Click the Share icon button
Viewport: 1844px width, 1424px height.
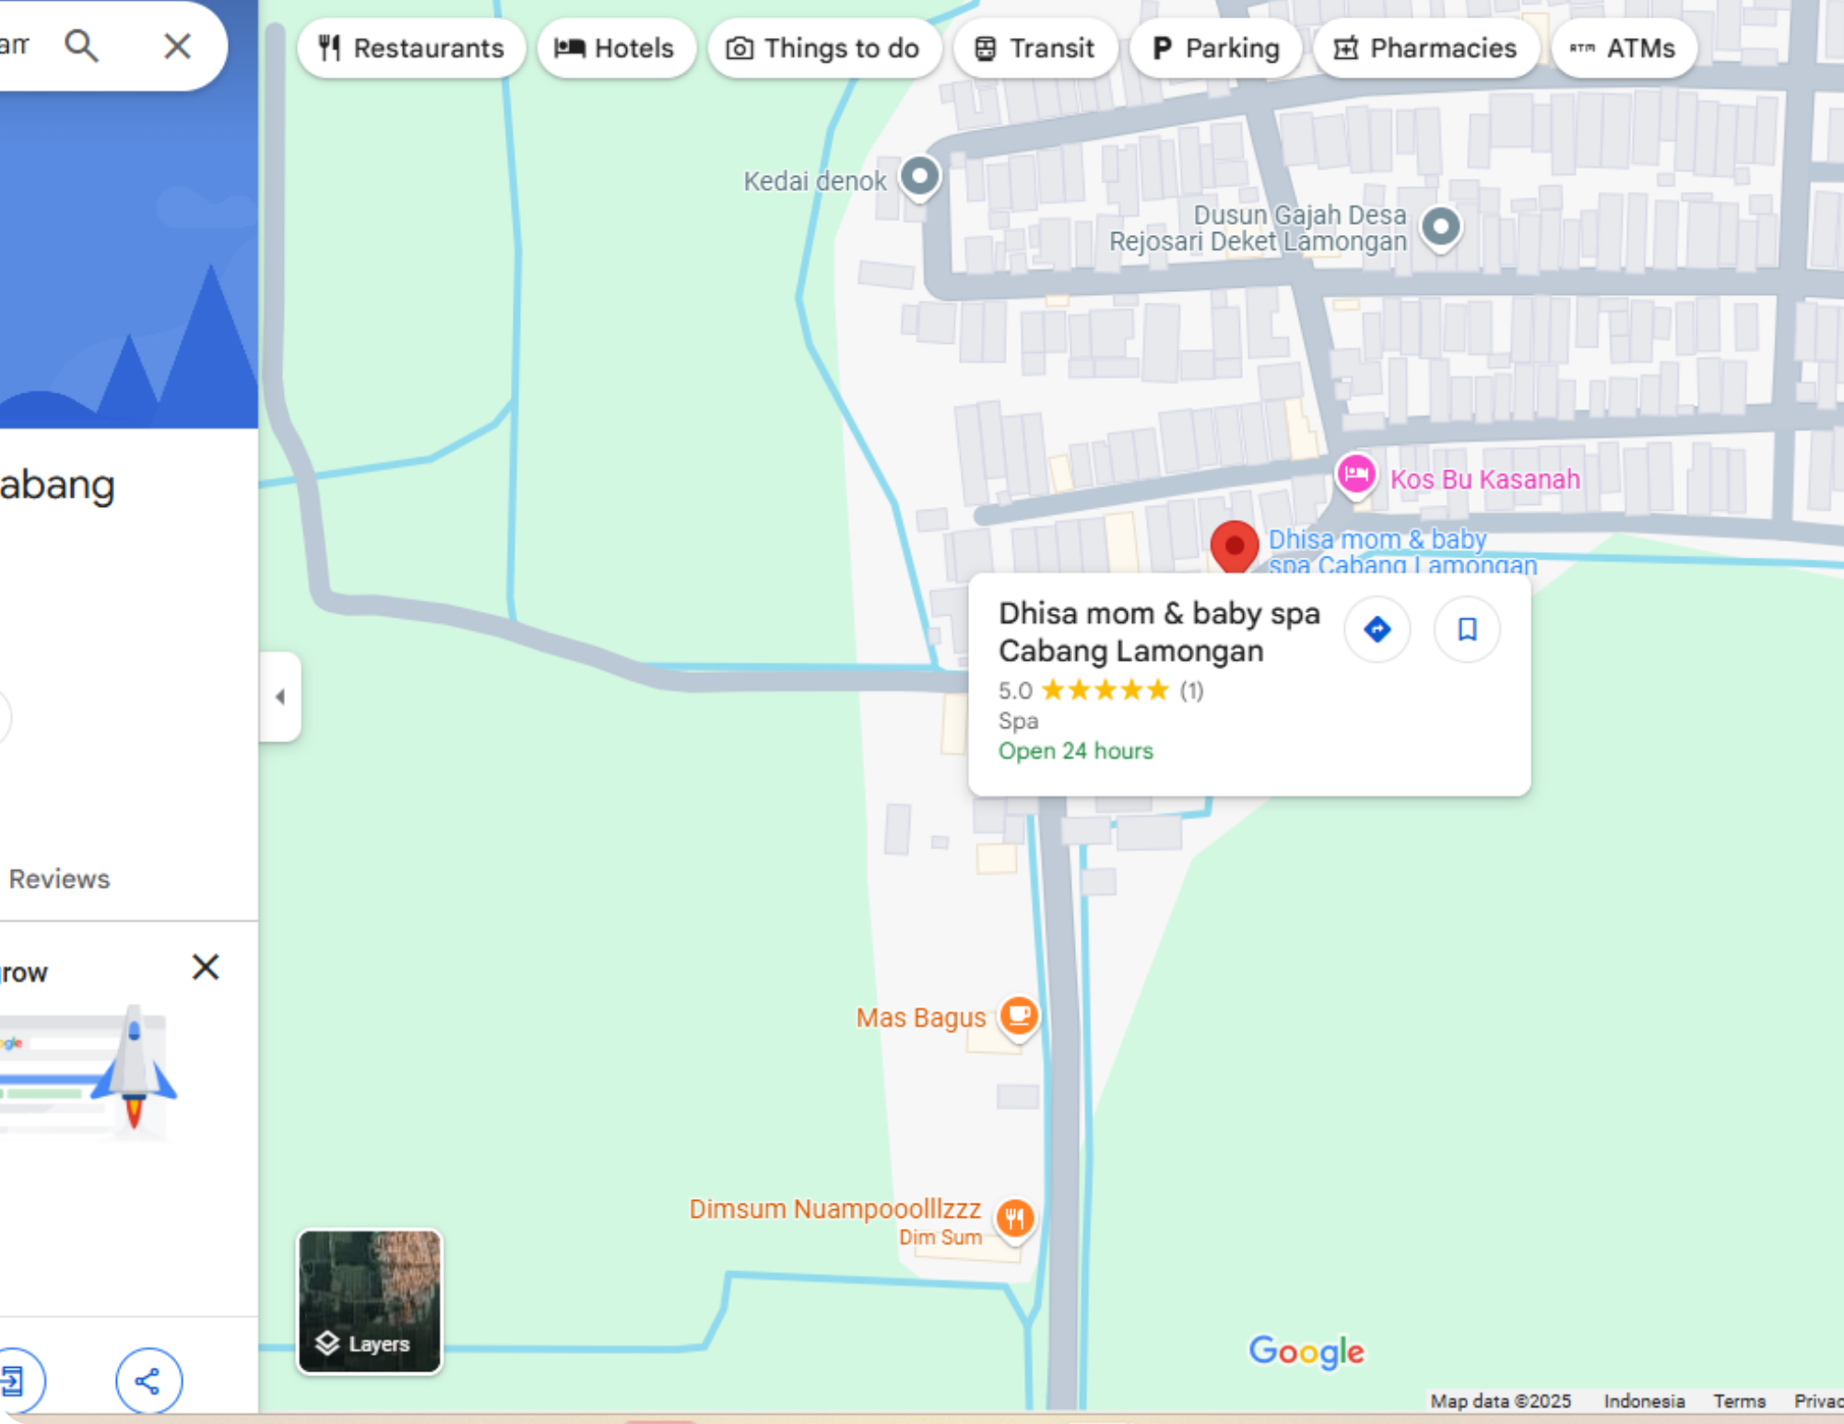click(x=148, y=1381)
